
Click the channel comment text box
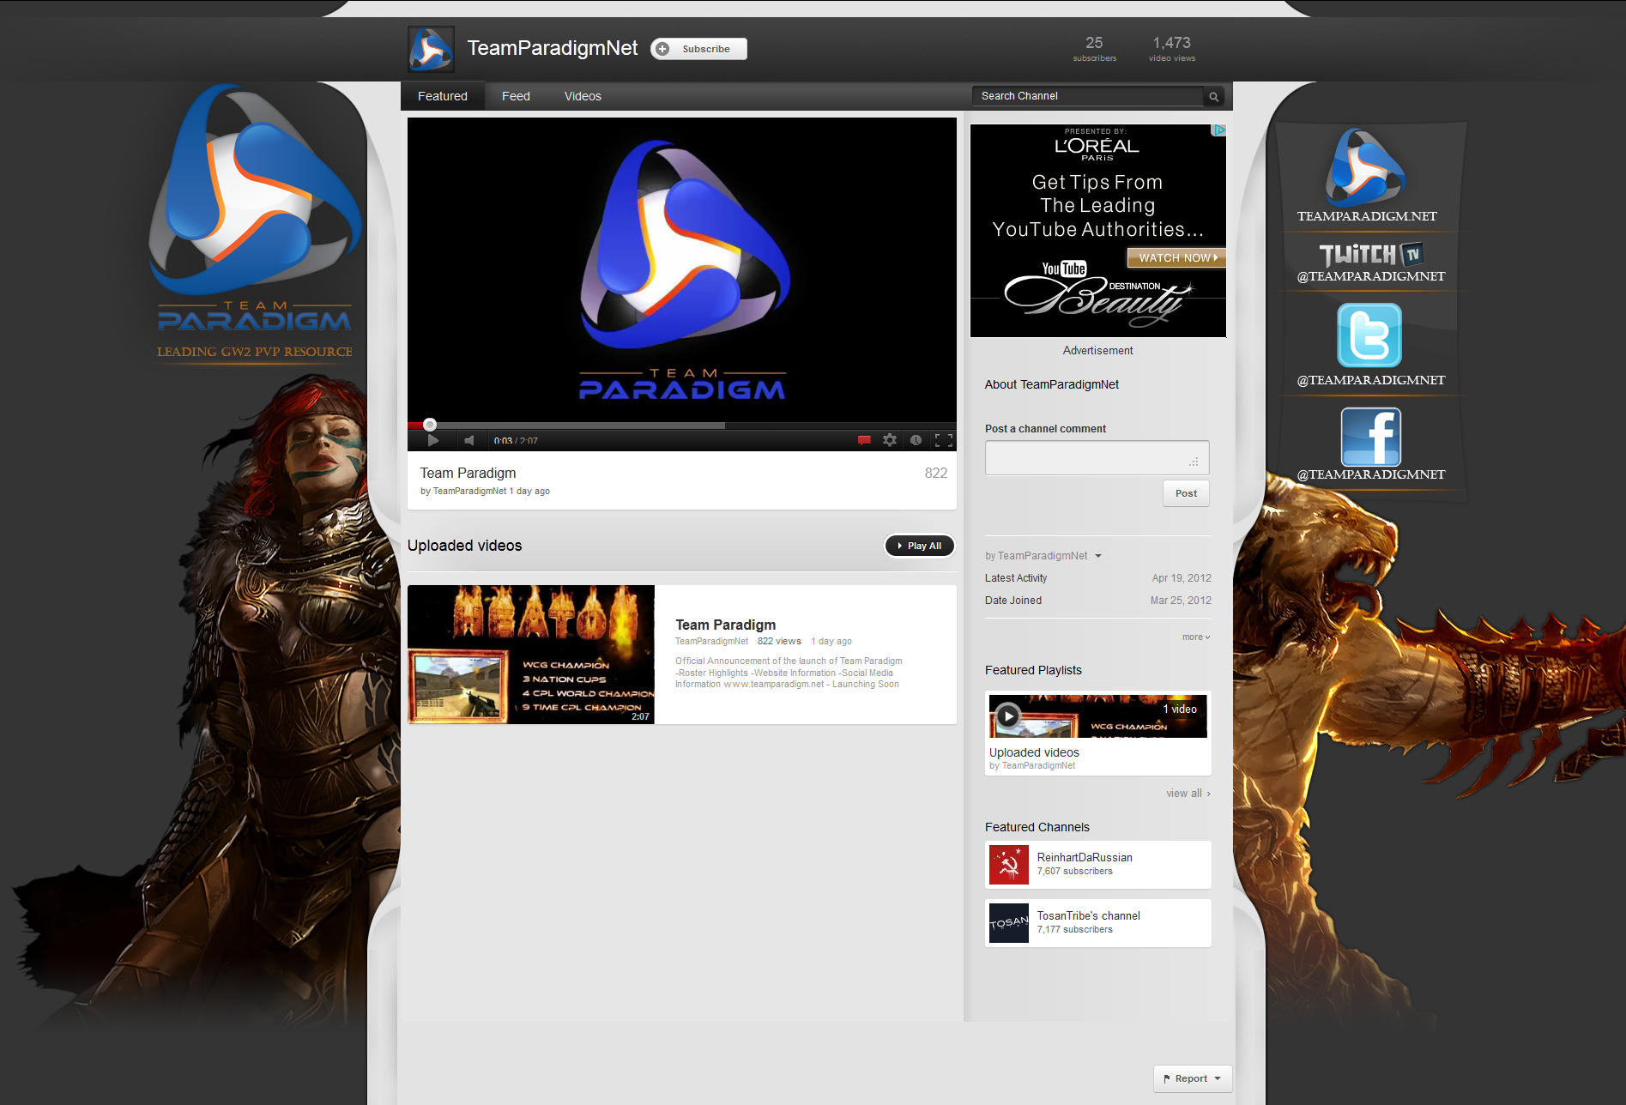coord(1097,457)
